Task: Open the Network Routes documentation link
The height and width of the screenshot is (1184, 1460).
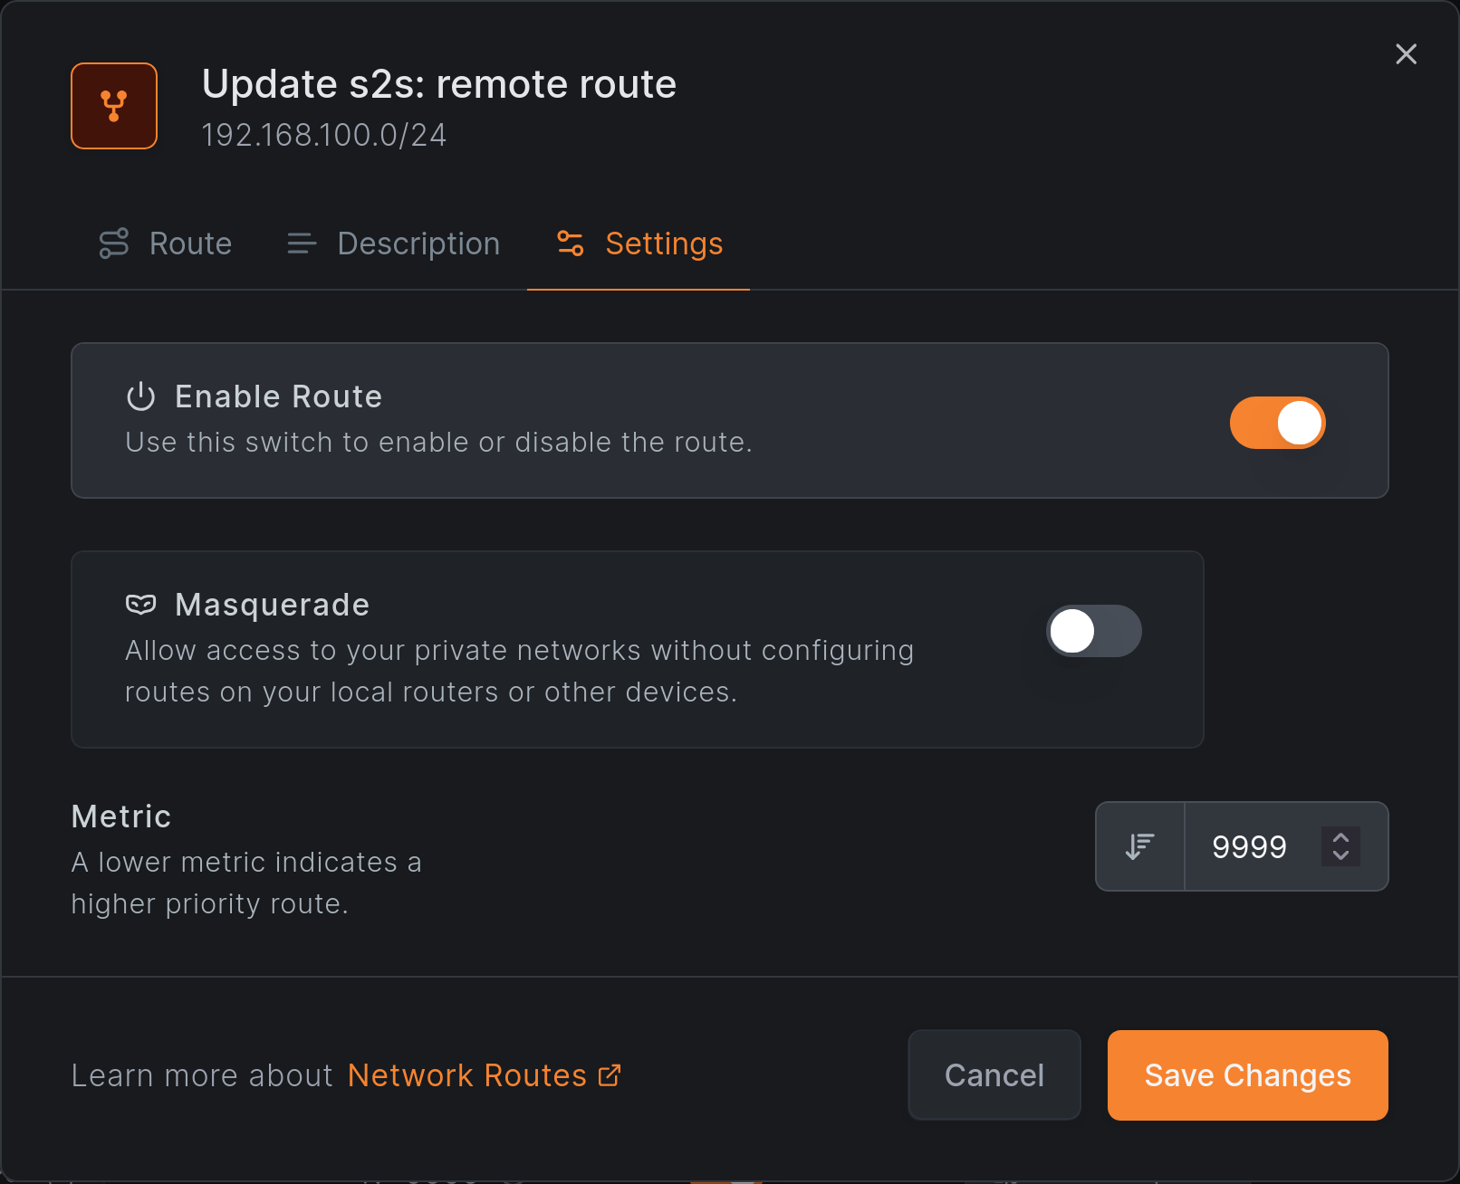Action: coord(468,1074)
